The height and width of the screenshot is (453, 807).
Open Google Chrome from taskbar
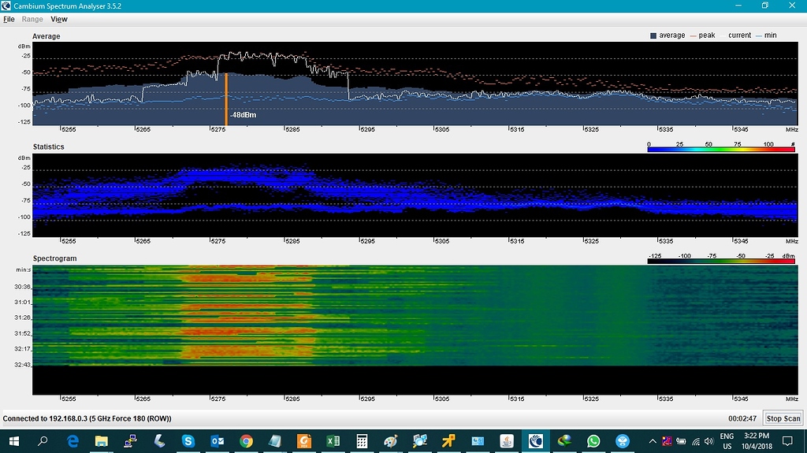pos(246,441)
